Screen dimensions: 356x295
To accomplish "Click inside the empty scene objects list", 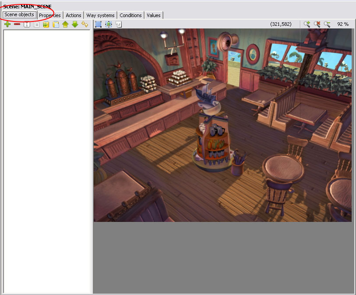I will coord(47,162).
